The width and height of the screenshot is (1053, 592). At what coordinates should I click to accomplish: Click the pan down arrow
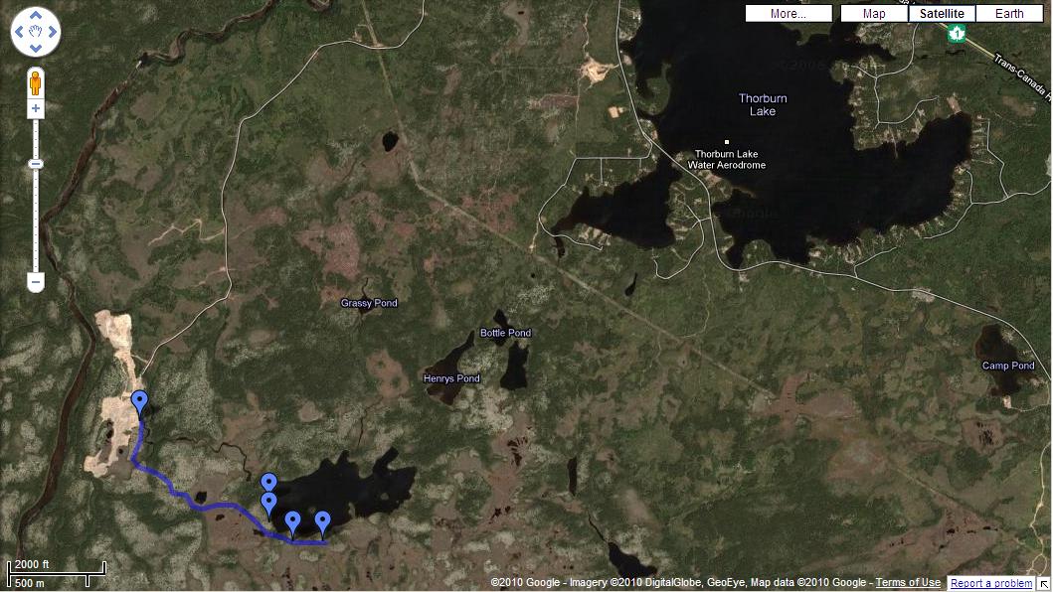[36, 49]
